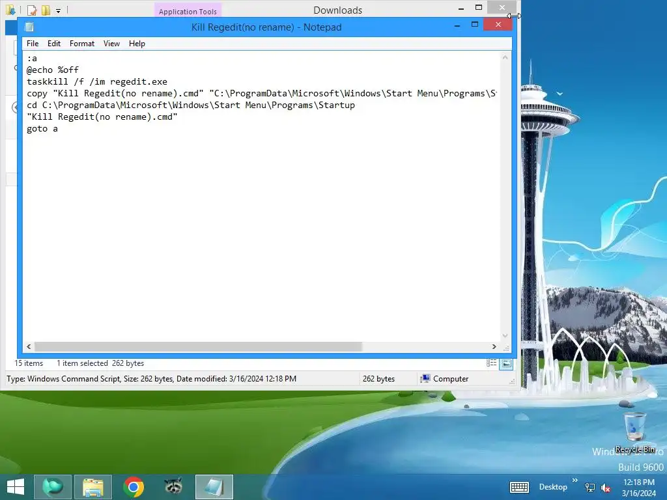Click the Downloads folder icon in explorer title bar
The height and width of the screenshot is (500, 667).
10,10
